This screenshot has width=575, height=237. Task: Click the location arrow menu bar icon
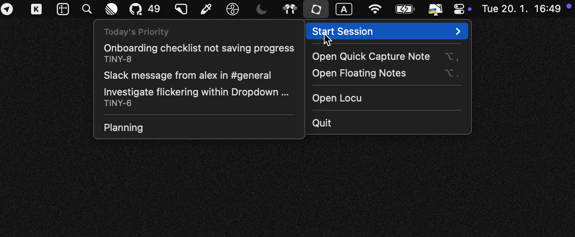pyautogui.click(x=7, y=9)
